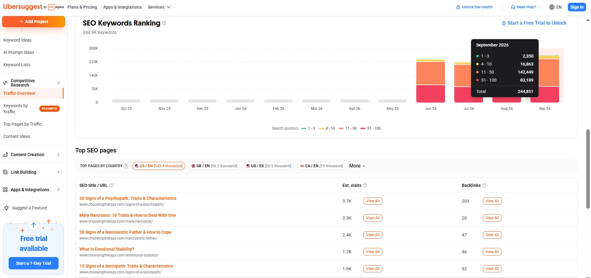Click the Link Building sidebar icon
This screenshot has height=278, width=591.
(5, 172)
